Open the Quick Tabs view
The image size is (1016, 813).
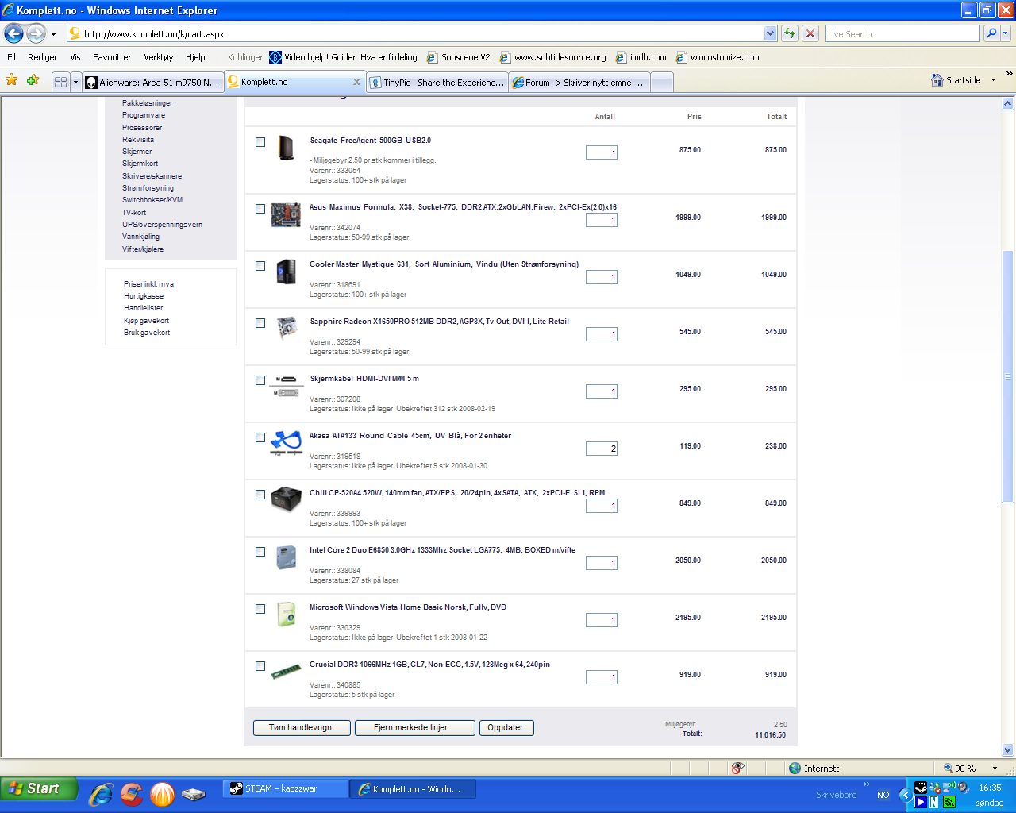60,82
